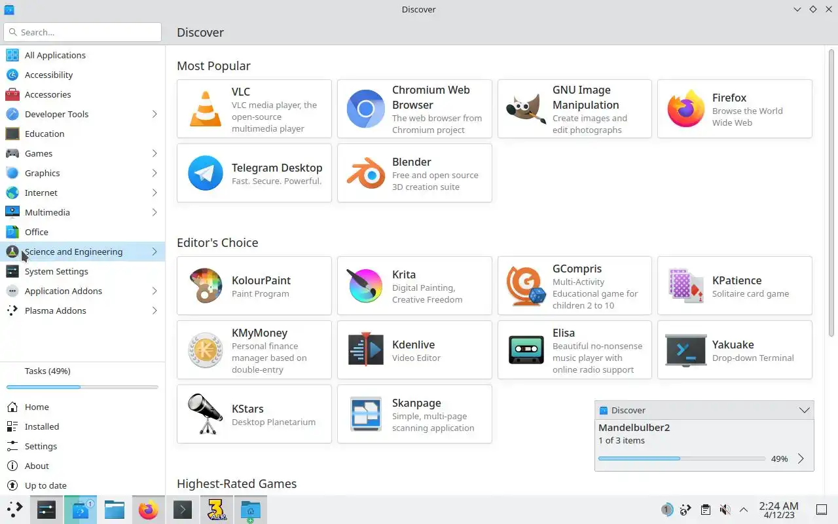Click the Mandelbulber2 install progress bar
838x524 pixels.
682,458
